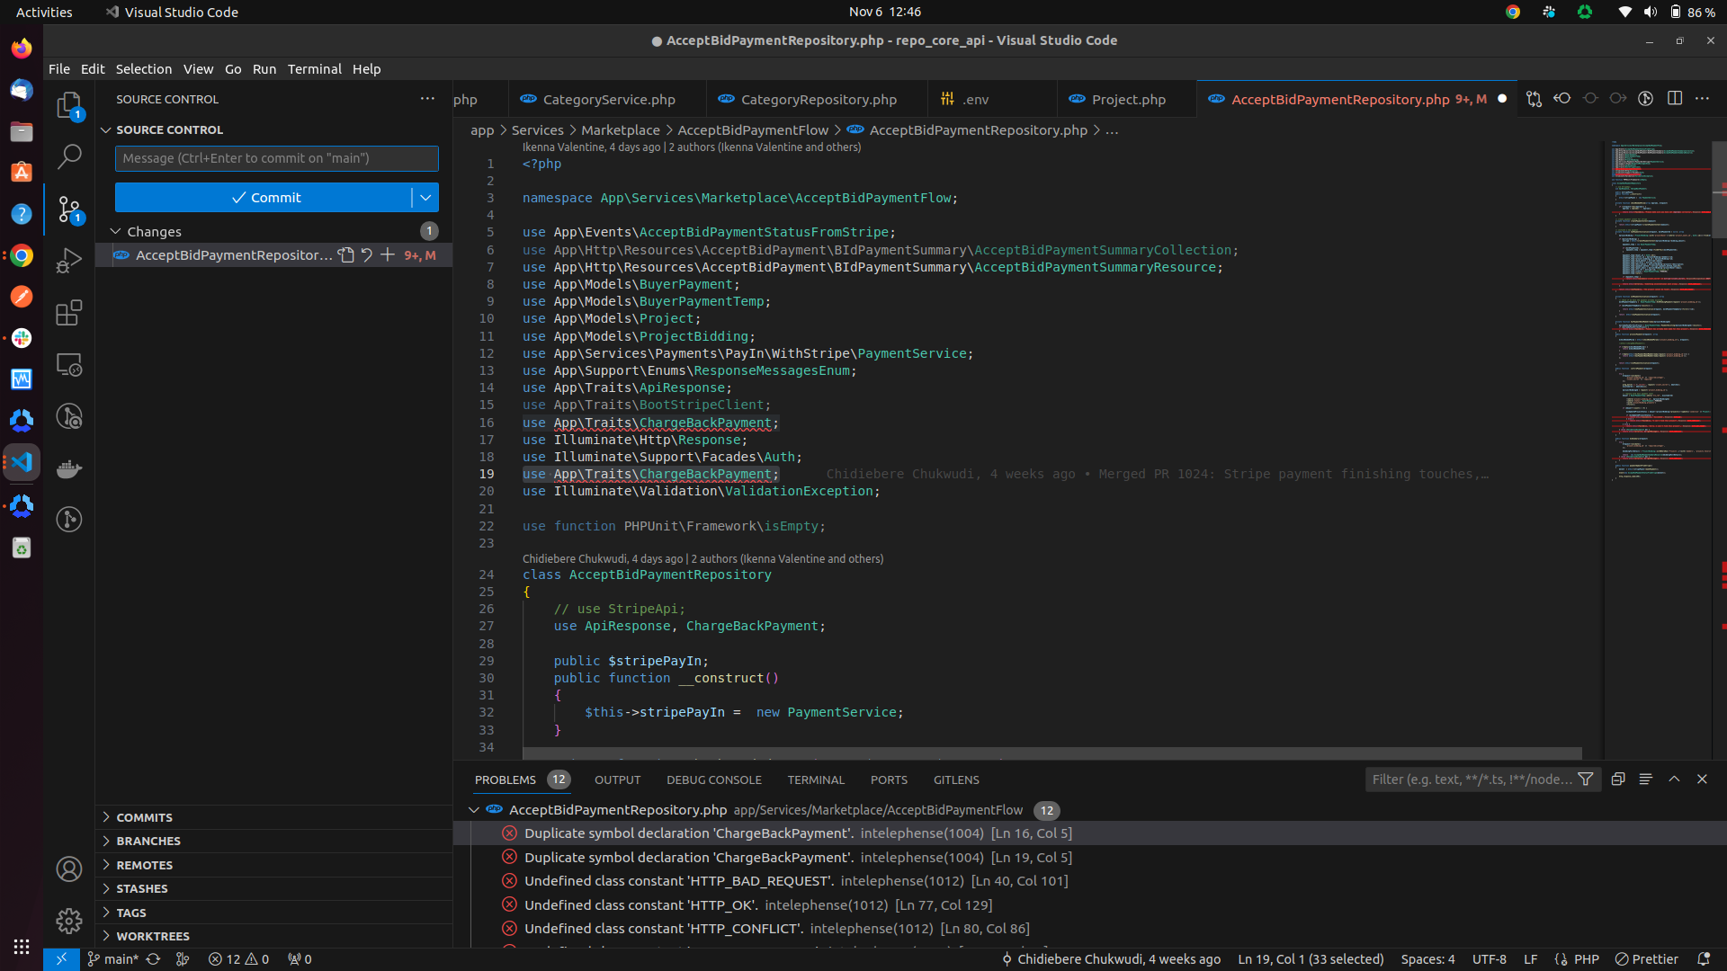Open the Commit button dropdown arrow

tap(425, 198)
